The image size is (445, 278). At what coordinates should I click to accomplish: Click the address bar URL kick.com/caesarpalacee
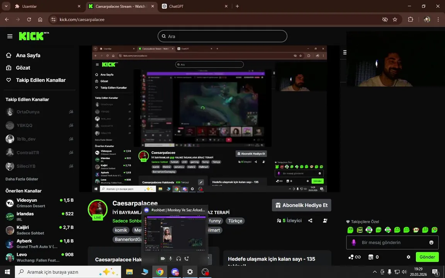pyautogui.click(x=82, y=20)
